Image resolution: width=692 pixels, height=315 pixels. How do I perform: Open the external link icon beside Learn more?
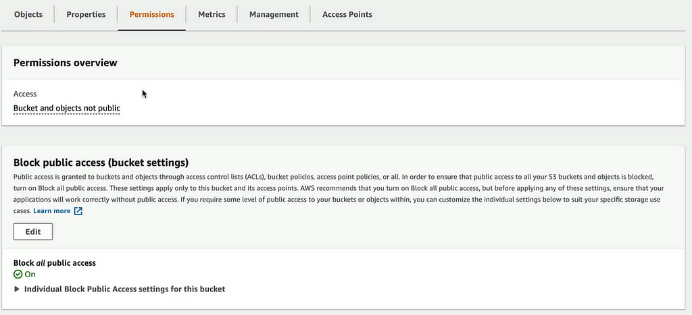(x=78, y=211)
